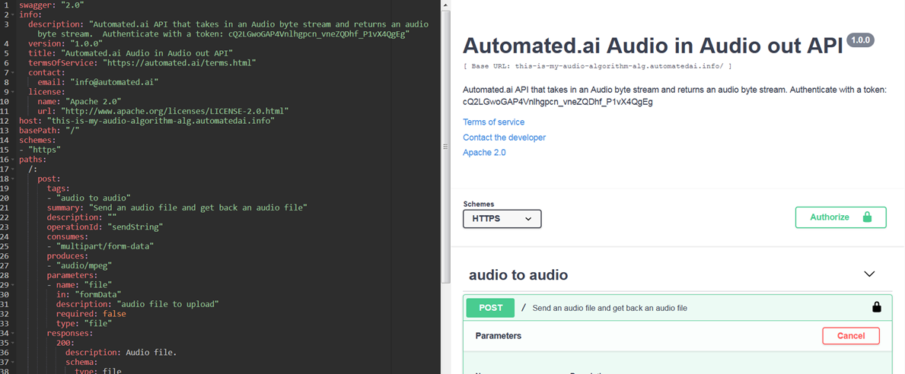Click 'description: Audio file.' in editor
This screenshot has height=374, width=905.
click(121, 352)
